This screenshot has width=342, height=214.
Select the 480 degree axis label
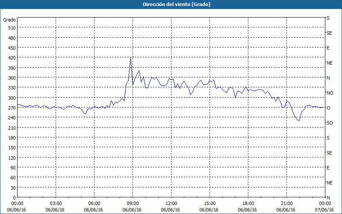[x=12, y=38]
